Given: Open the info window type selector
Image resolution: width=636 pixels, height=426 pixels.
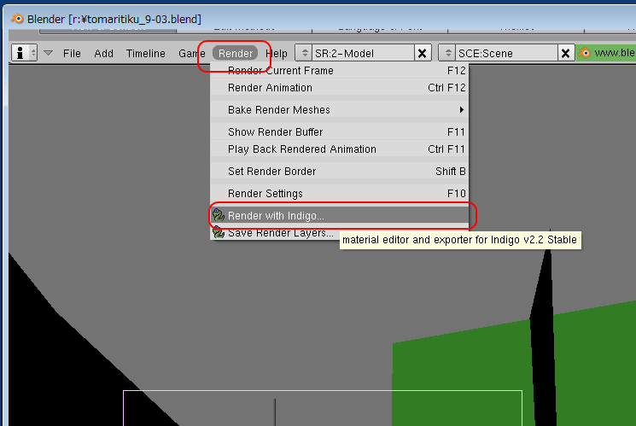Looking at the screenshot, I should tap(25, 53).
